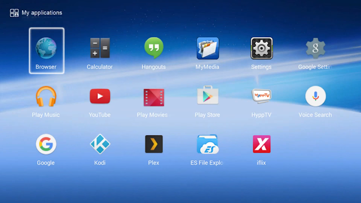Start Voice Search microphone app
The height and width of the screenshot is (203, 361).
pyautogui.click(x=315, y=96)
